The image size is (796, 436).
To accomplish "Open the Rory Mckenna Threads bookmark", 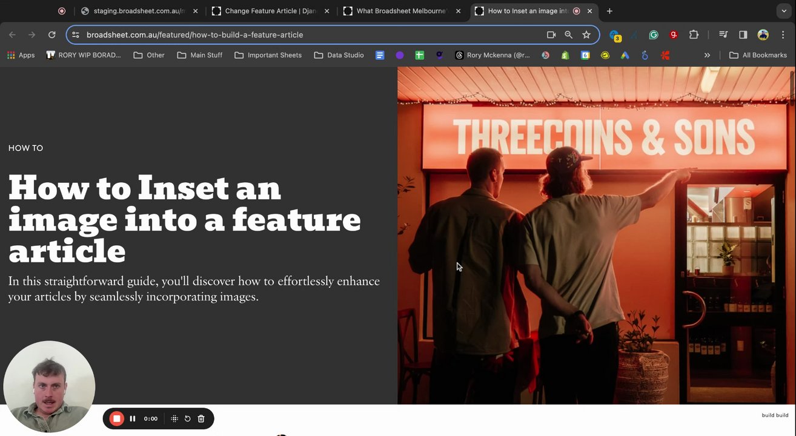I will coord(493,55).
